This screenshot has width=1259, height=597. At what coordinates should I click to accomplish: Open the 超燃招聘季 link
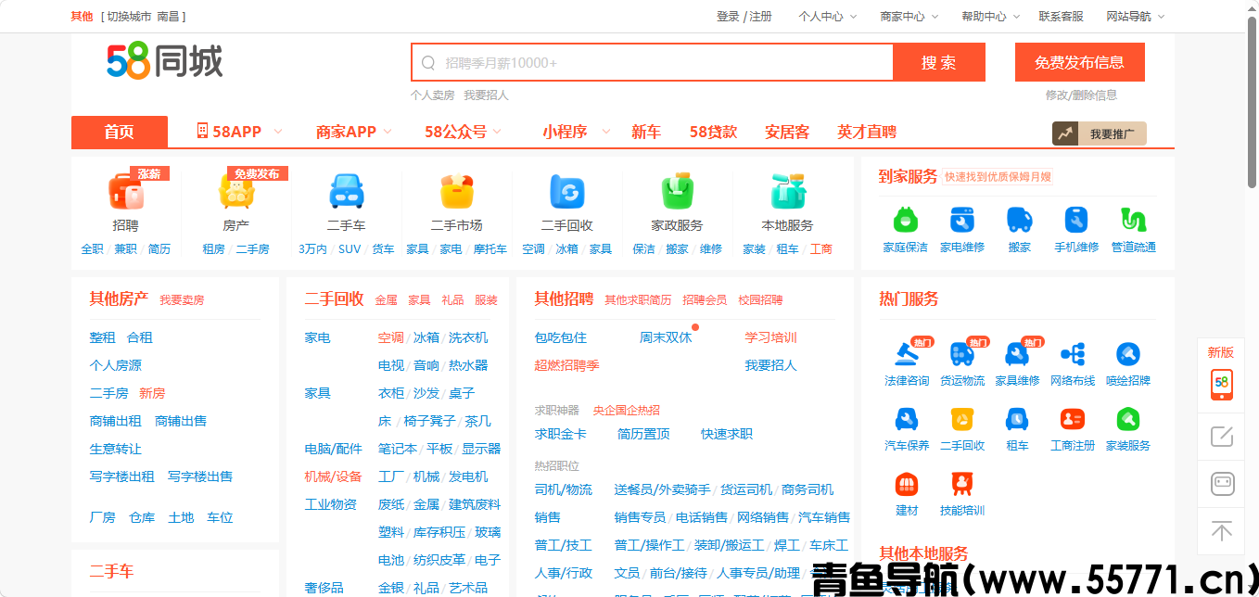(x=567, y=365)
